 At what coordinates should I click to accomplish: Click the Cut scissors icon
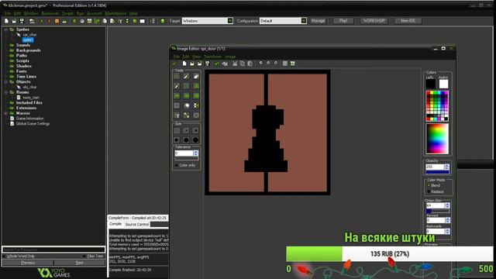(x=235, y=64)
